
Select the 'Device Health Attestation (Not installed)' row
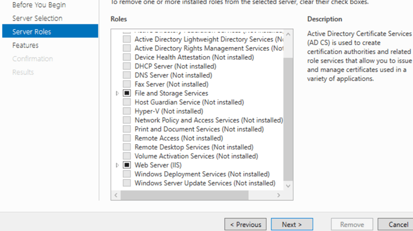(x=194, y=57)
